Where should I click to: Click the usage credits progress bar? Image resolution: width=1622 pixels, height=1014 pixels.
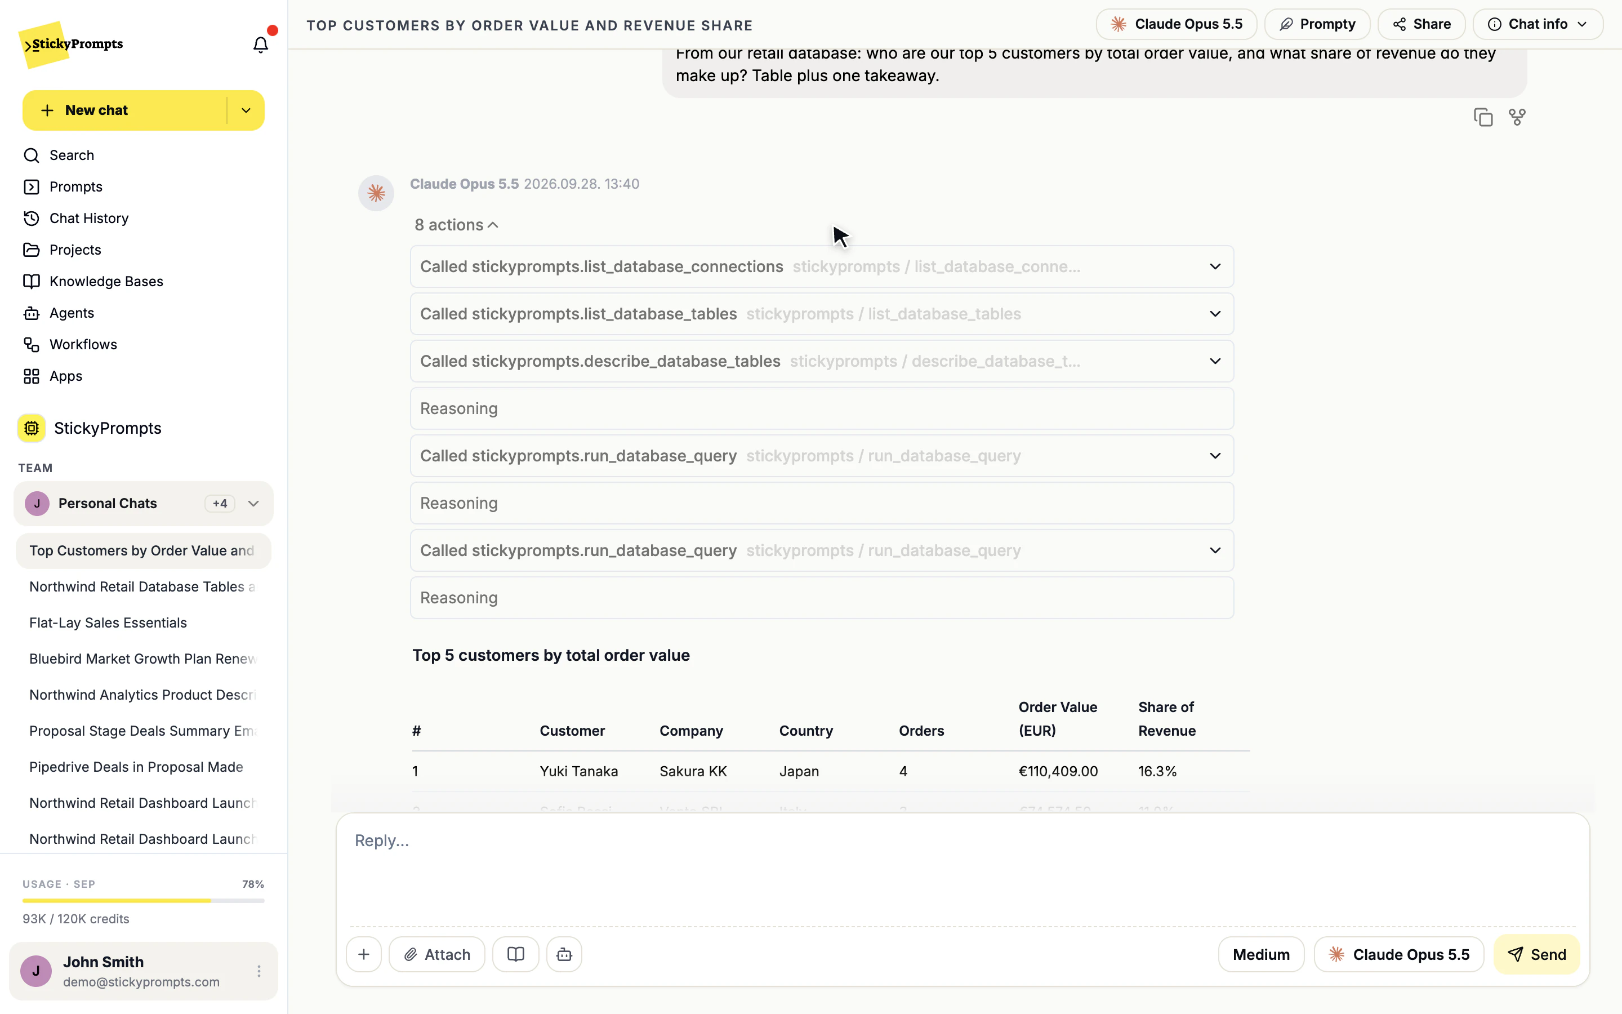144,901
